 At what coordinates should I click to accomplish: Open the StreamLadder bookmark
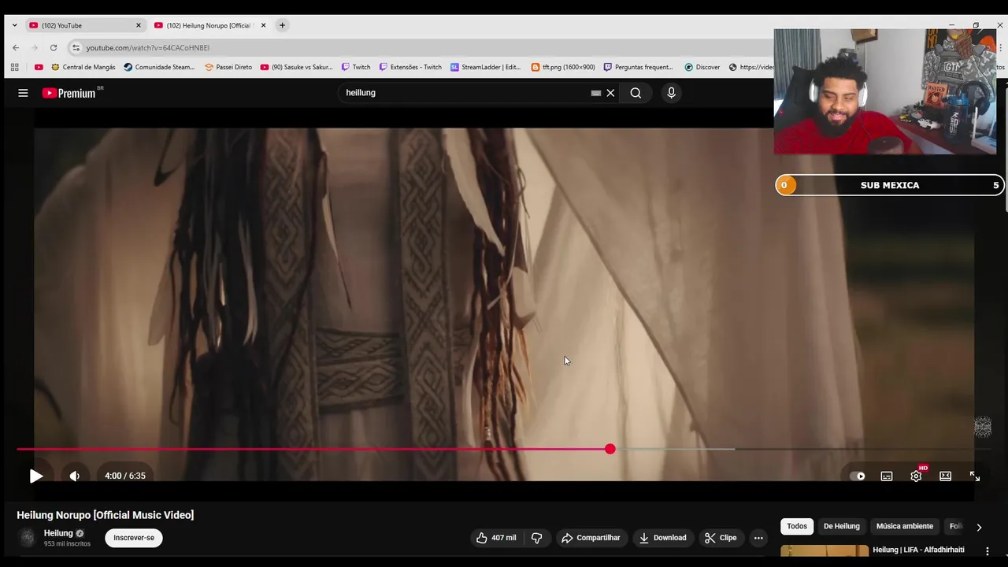point(486,67)
